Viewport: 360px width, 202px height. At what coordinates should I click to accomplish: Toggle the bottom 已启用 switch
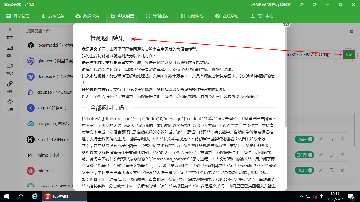pos(304,170)
